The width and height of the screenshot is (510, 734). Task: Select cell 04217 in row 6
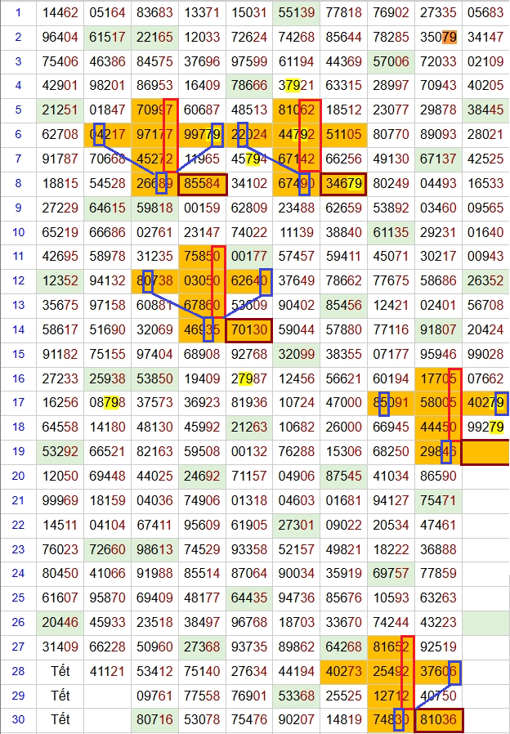[x=108, y=135]
